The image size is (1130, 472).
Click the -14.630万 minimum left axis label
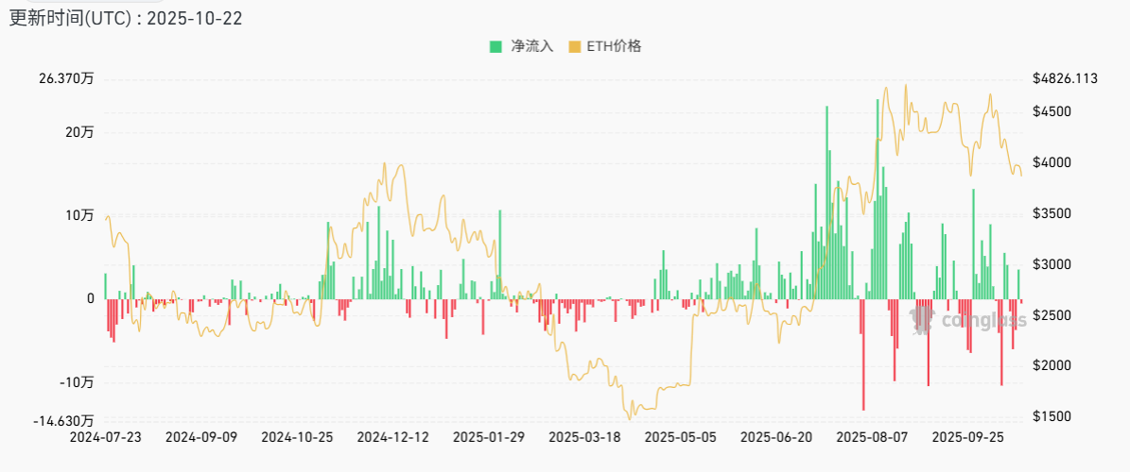click(64, 421)
